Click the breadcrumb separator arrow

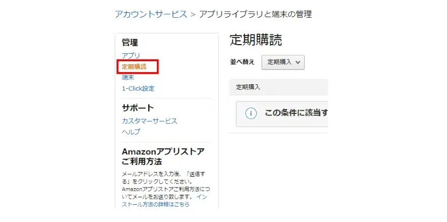point(193,15)
